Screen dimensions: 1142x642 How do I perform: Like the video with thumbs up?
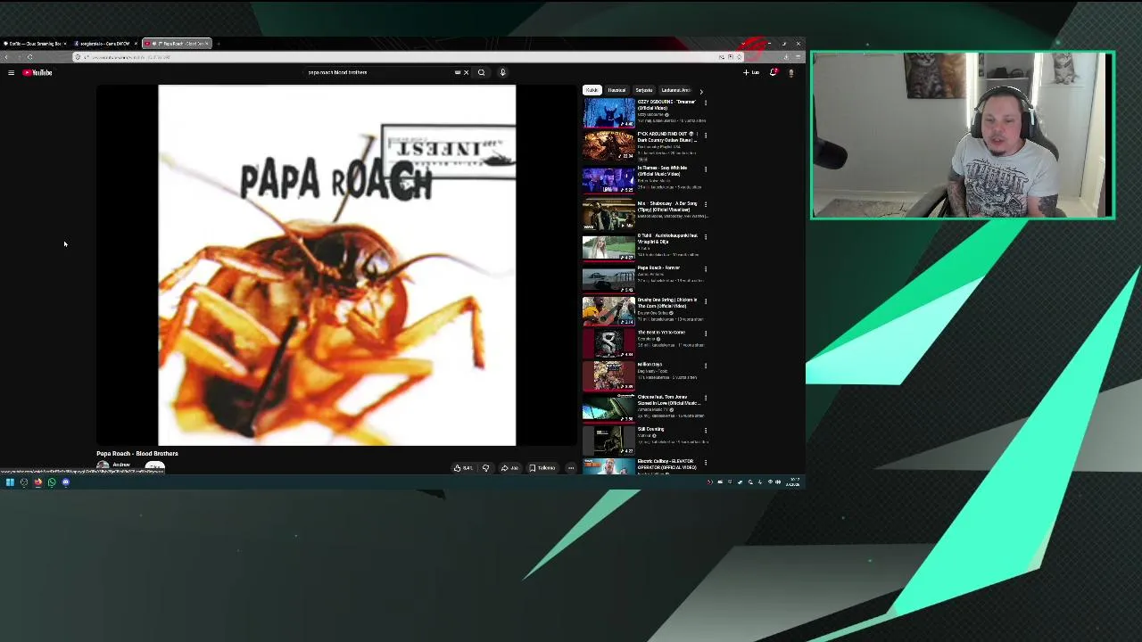coord(462,467)
